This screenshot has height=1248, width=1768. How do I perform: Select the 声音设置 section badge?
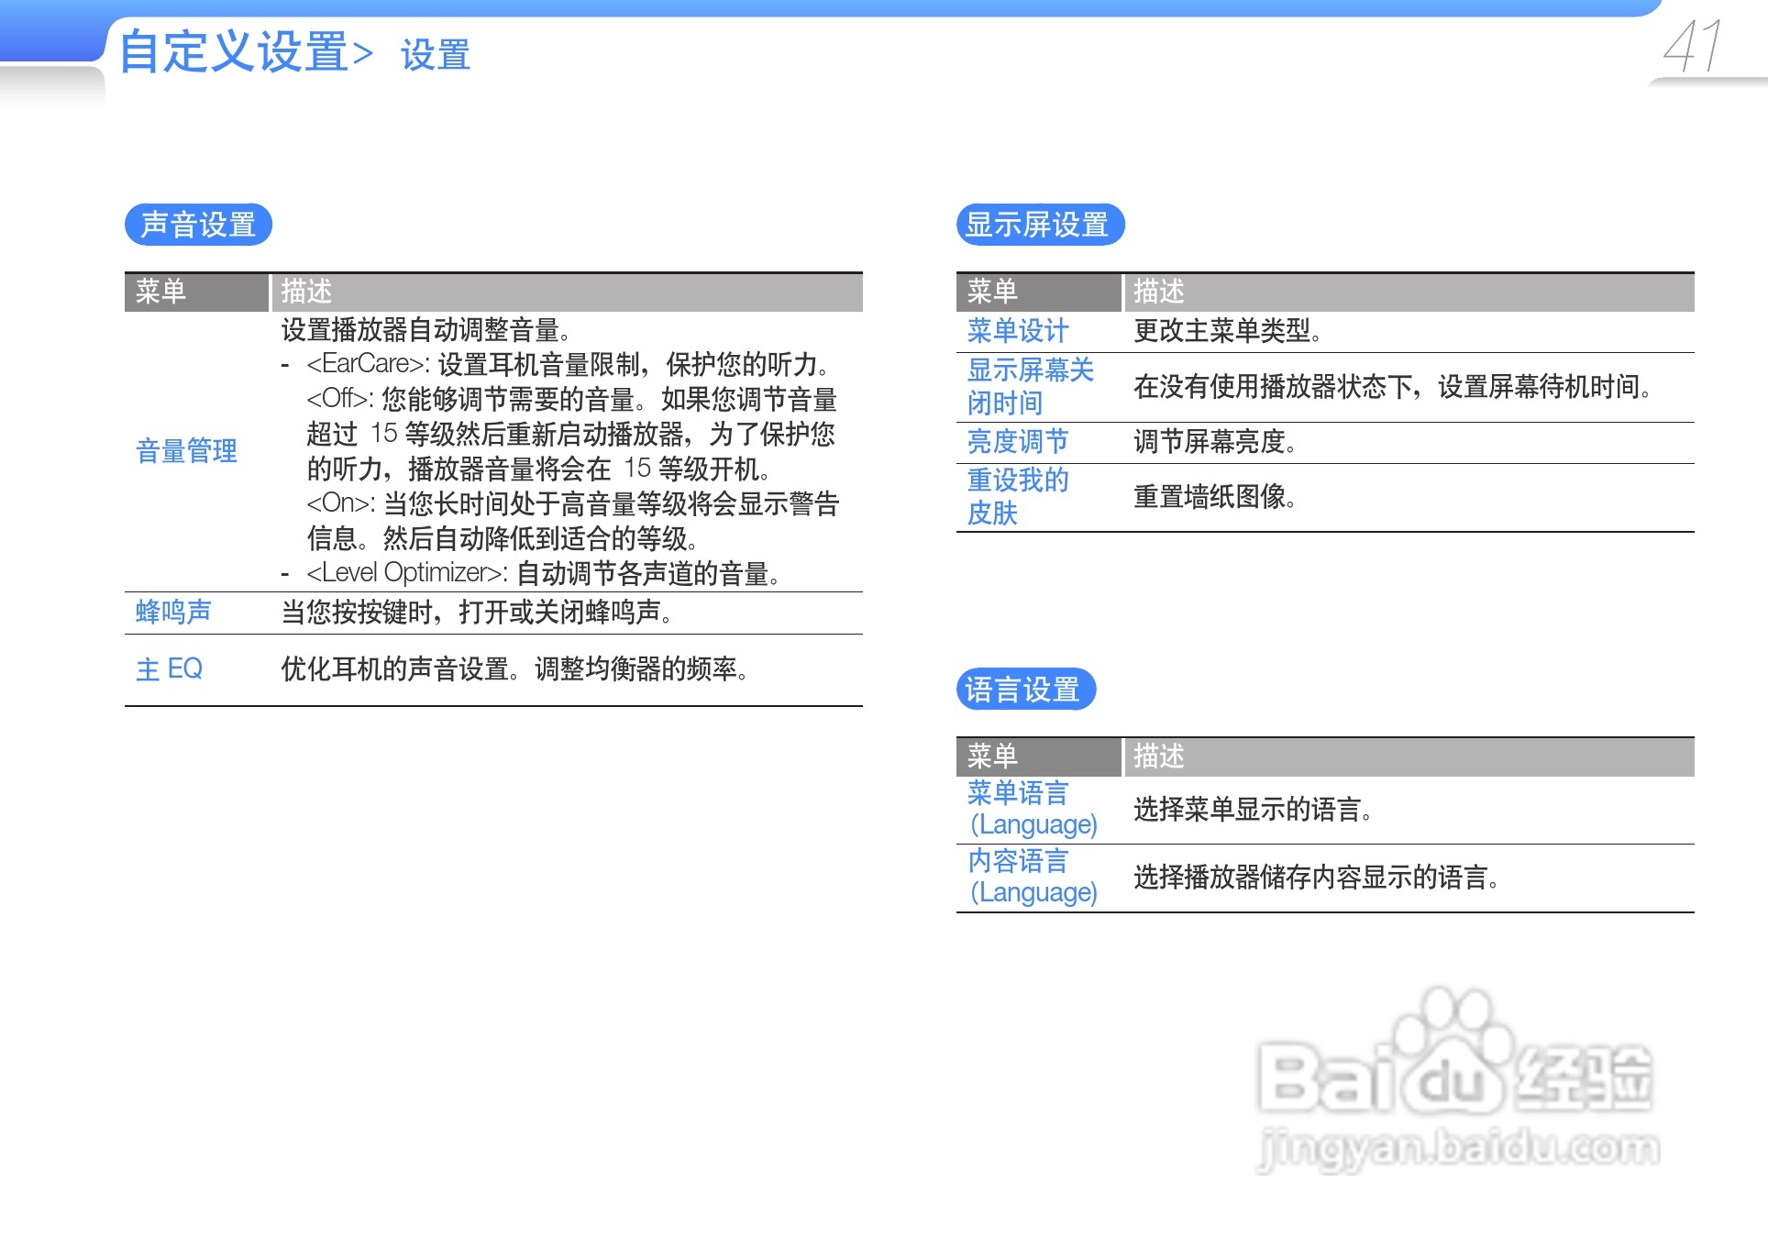click(198, 225)
